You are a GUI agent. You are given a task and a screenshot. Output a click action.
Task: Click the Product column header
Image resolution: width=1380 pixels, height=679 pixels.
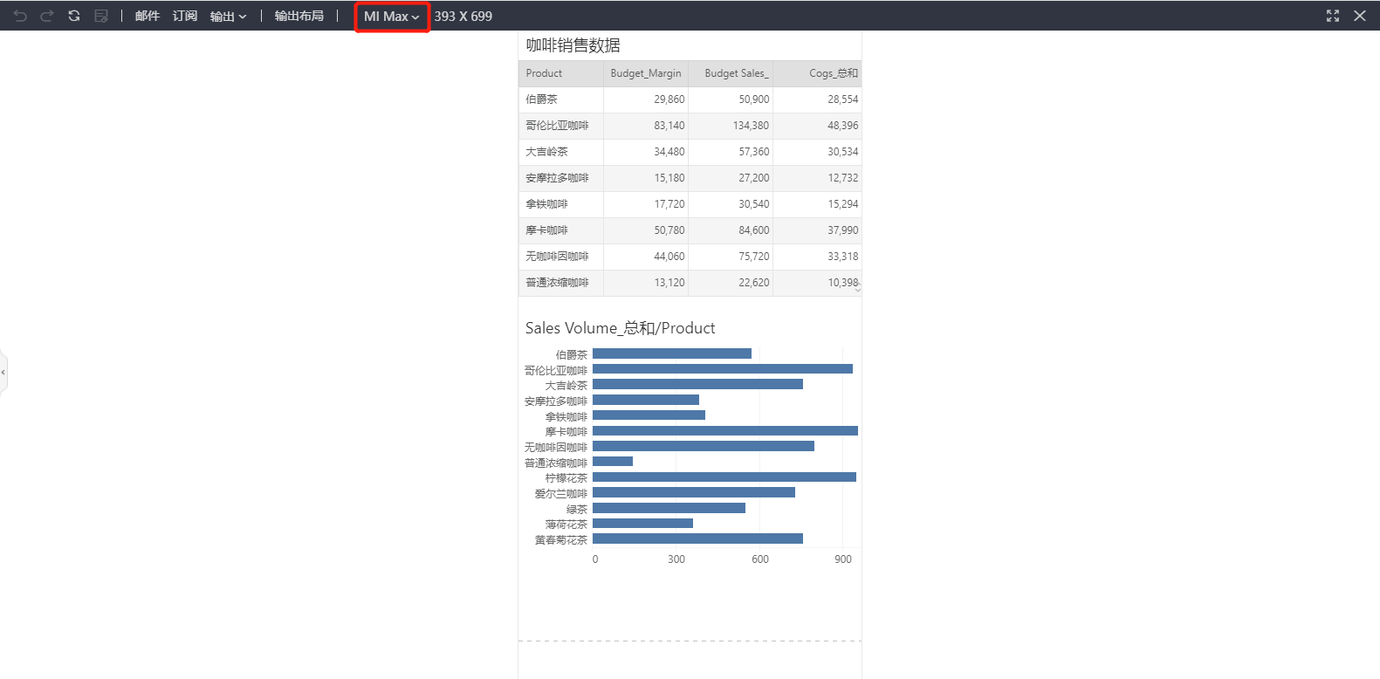click(560, 73)
